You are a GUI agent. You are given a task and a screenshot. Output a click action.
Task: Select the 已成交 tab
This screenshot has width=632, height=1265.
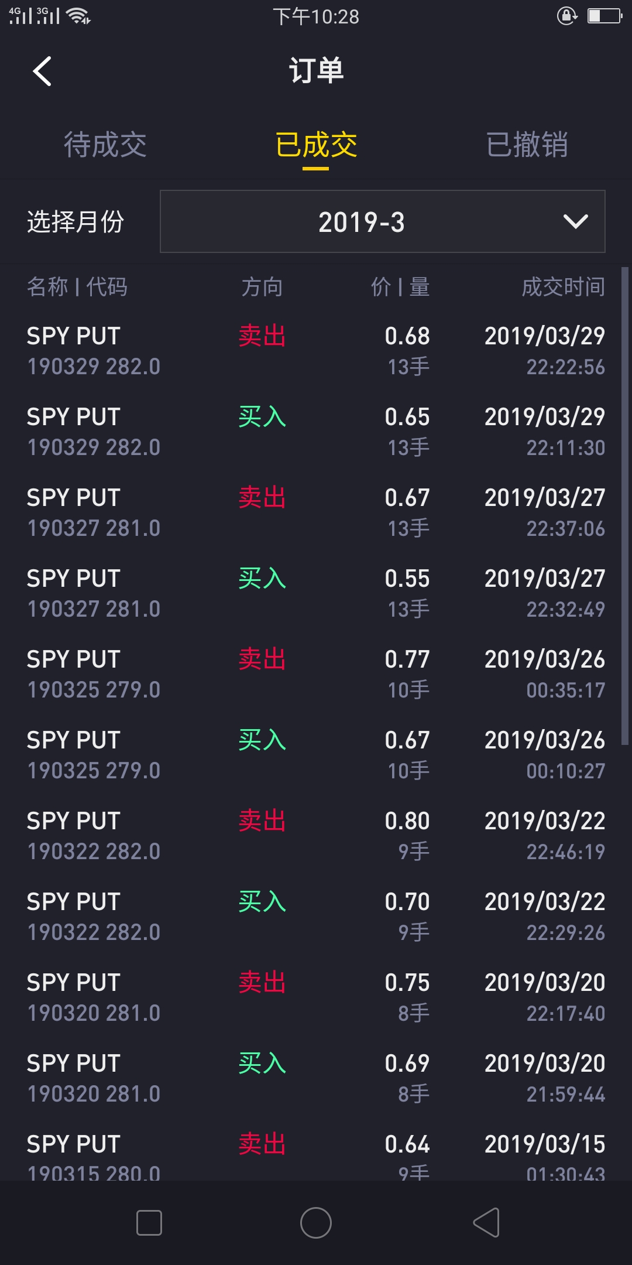[x=316, y=145]
